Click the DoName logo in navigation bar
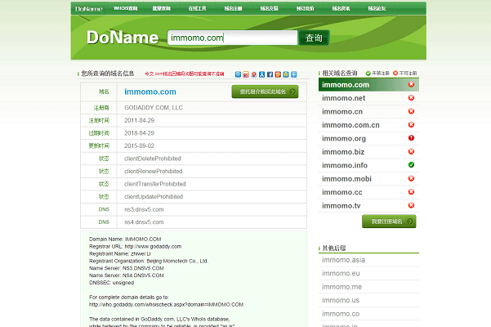 (x=89, y=9)
